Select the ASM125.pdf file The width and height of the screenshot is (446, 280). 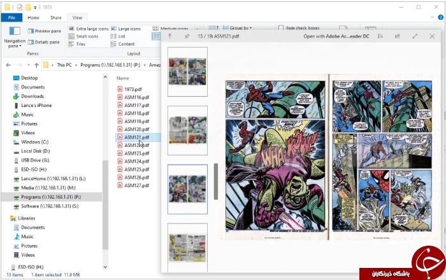133,169
